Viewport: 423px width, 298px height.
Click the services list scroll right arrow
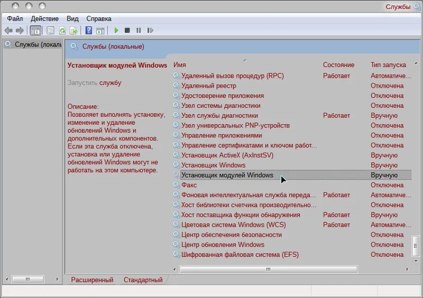[x=407, y=269]
